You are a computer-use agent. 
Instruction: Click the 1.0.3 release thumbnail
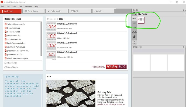click(x=51, y=36)
